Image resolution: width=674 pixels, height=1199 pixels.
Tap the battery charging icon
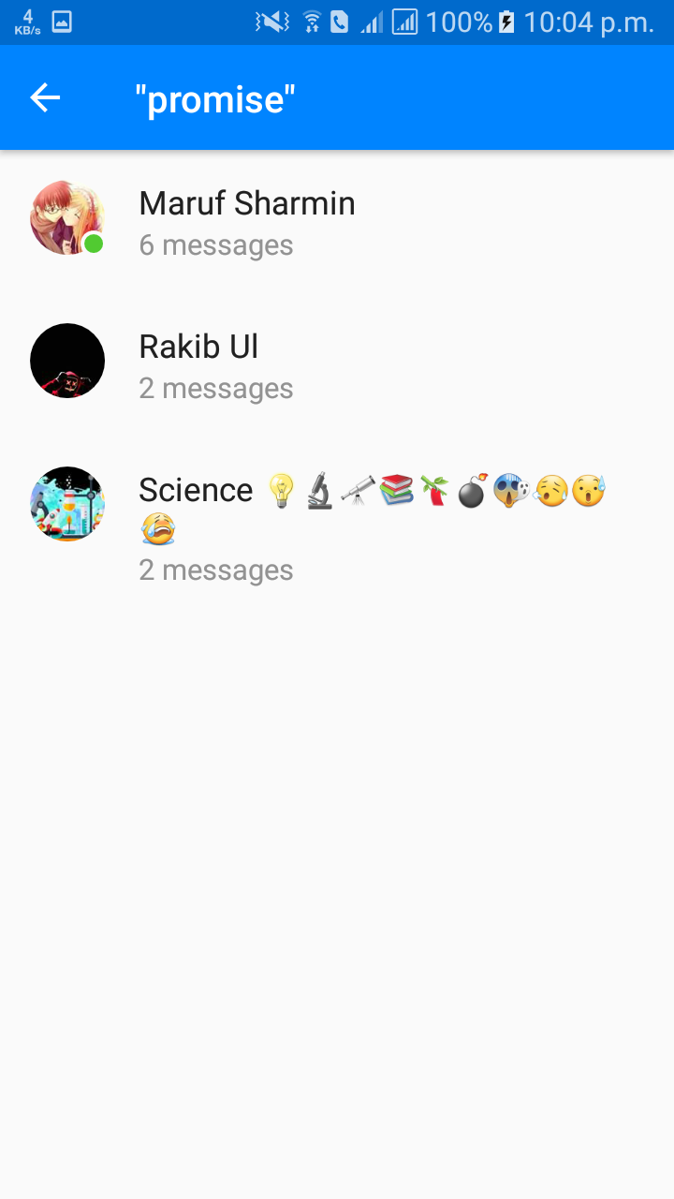tap(506, 22)
